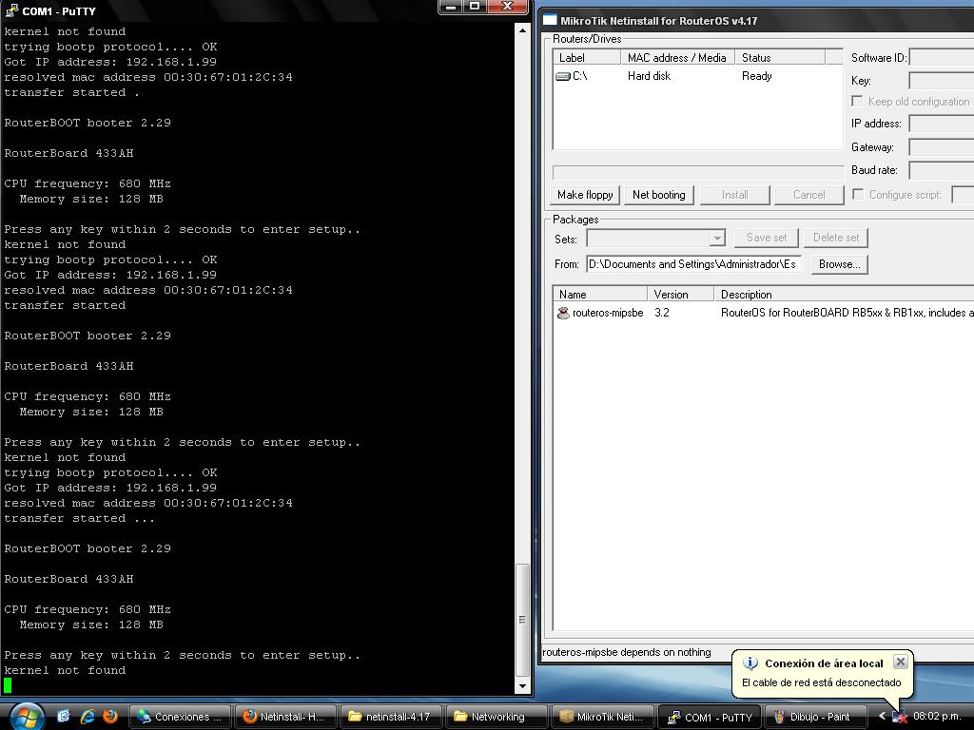Switch to Dibujo - Paint taskbar item
Viewport: 974px width, 730px height.
pos(815,717)
